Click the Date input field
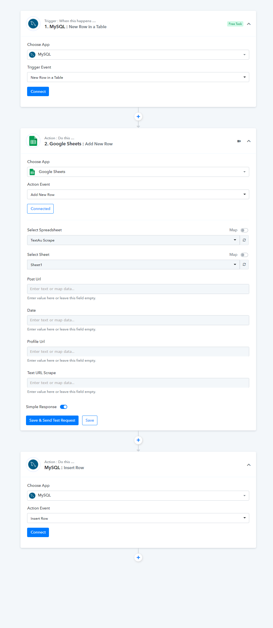Screen dimensions: 273x628 pyautogui.click(x=138, y=320)
